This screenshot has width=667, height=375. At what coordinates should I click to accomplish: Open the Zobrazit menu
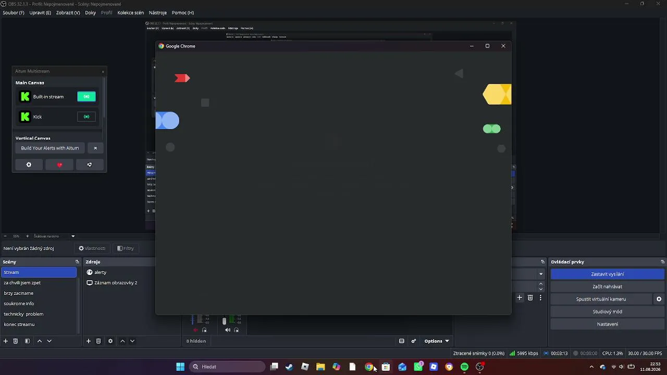(68, 12)
